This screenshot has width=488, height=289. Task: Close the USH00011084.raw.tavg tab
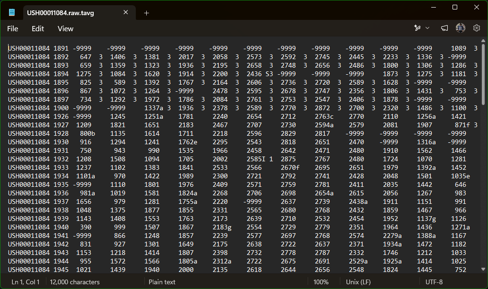(x=126, y=12)
